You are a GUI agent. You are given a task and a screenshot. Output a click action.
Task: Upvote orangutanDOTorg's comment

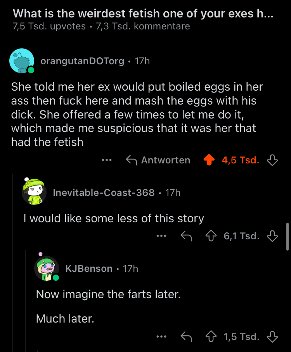coord(210,160)
